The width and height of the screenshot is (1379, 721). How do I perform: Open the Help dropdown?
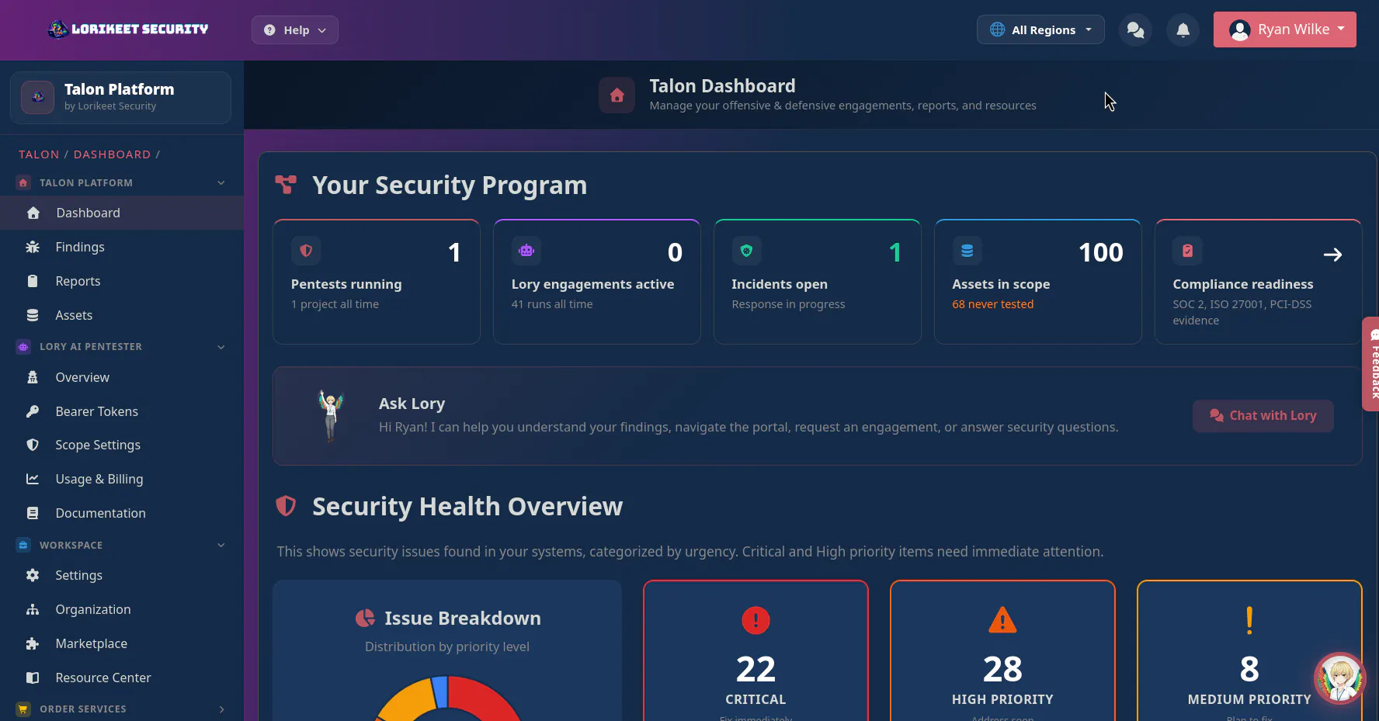pos(295,30)
